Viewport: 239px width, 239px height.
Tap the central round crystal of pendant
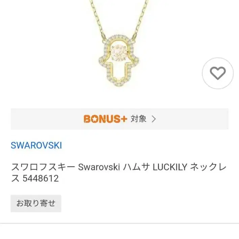119,52
